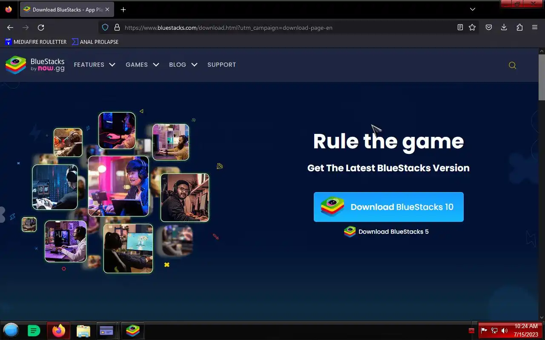
Task: Open the Firefox downloads arrow icon
Action: [504, 27]
